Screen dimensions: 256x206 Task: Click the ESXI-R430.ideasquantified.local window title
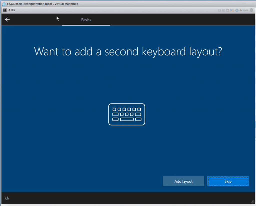point(42,4)
